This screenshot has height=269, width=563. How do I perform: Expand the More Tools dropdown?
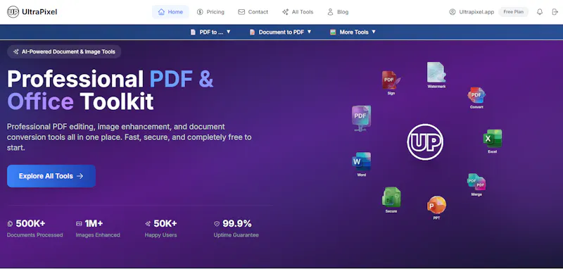pyautogui.click(x=353, y=32)
